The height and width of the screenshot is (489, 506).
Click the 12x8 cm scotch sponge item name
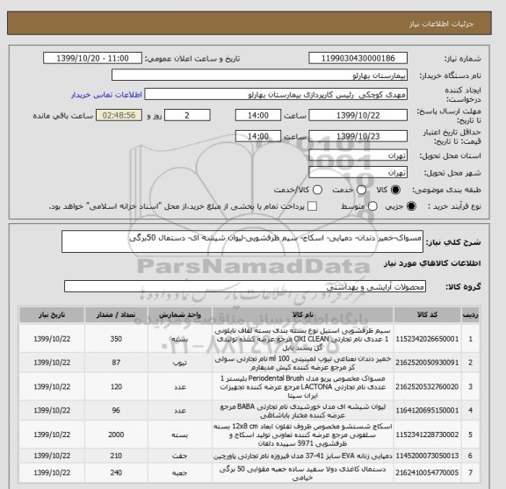pyautogui.click(x=303, y=435)
